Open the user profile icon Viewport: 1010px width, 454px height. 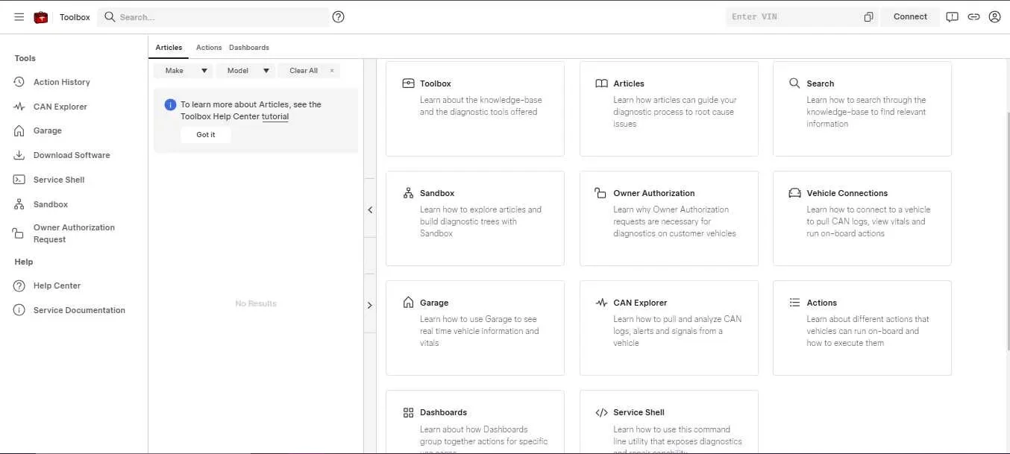point(994,16)
